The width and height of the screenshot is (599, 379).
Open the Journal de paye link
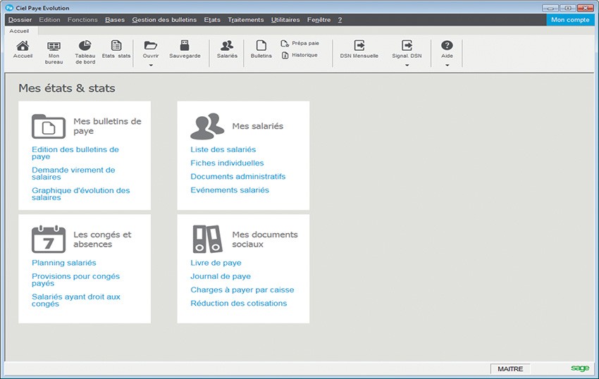pyautogui.click(x=221, y=276)
